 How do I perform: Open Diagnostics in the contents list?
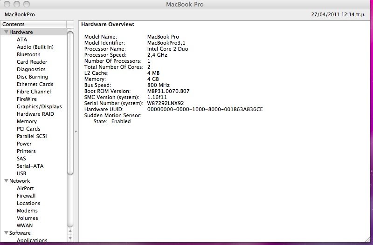(x=31, y=69)
